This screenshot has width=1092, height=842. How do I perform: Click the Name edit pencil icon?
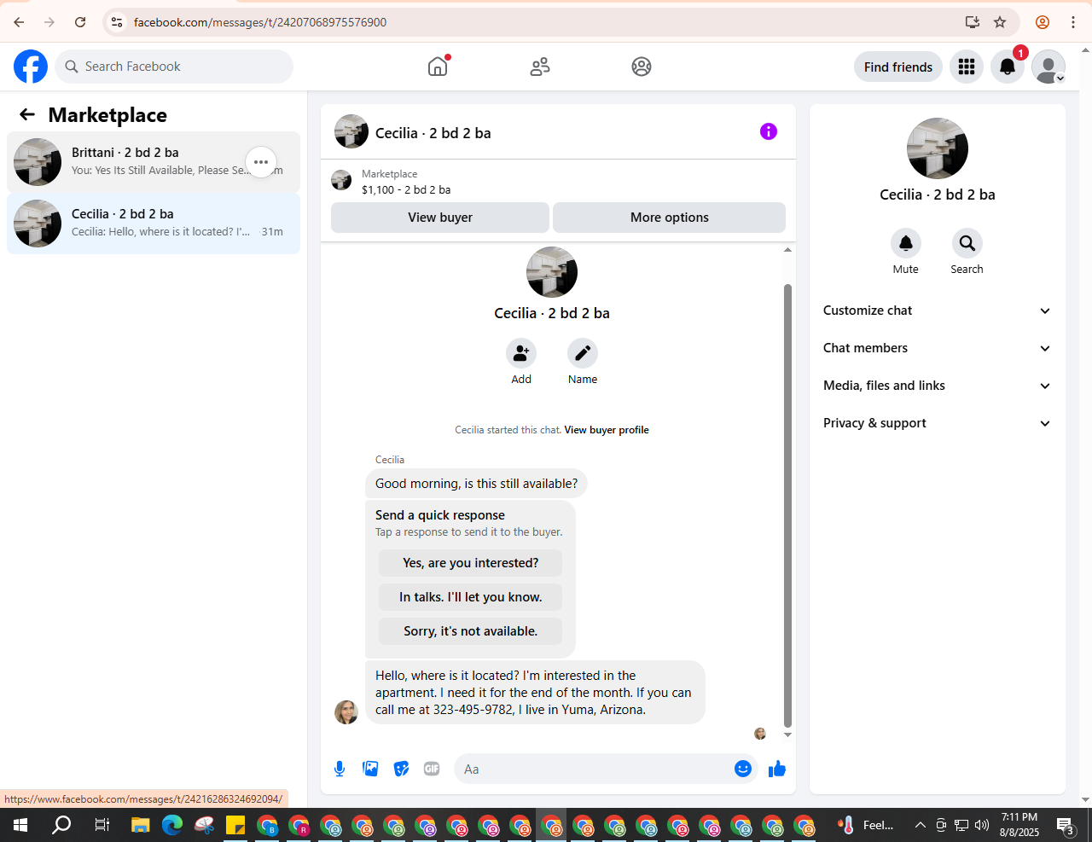click(583, 353)
